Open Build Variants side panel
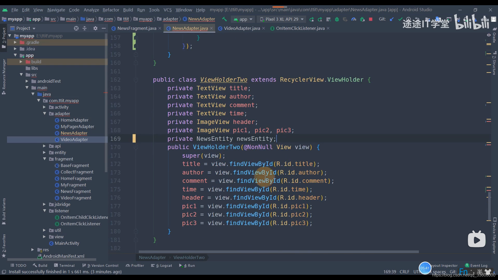Viewport: 498px width, 280px height. pos(4,211)
